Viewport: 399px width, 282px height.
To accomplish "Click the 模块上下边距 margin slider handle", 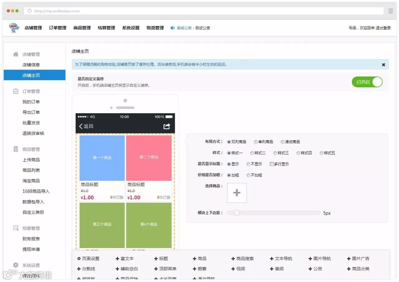I will tap(237, 213).
